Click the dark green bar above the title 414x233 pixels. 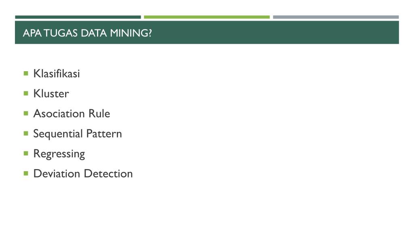pyautogui.click(x=78, y=17)
